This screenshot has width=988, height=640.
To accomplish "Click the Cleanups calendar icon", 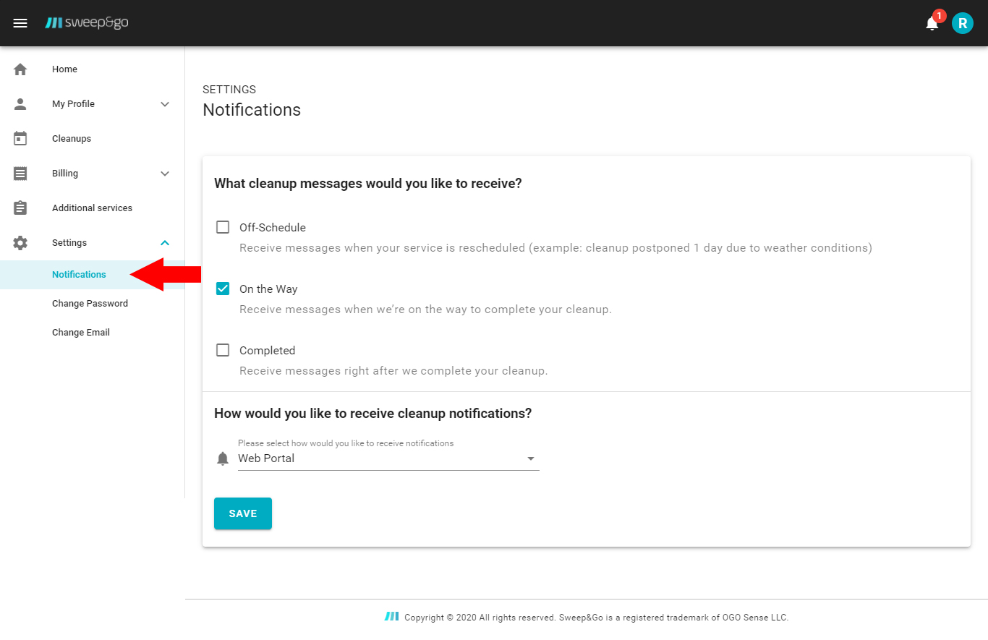I will pos(20,139).
